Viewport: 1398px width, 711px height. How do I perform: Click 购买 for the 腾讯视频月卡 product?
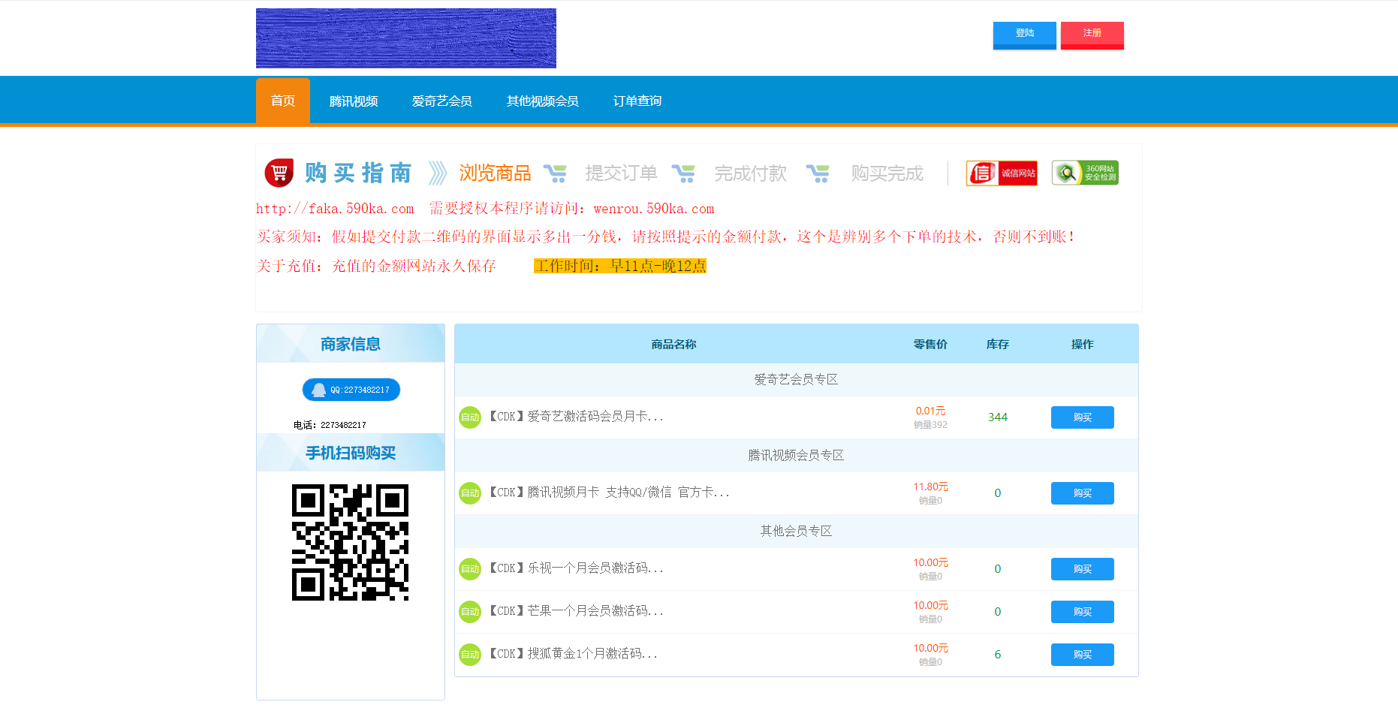click(1082, 493)
